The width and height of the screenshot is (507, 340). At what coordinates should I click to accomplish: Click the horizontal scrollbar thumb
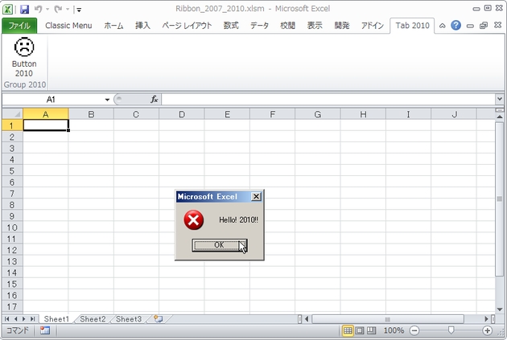tap(387, 319)
